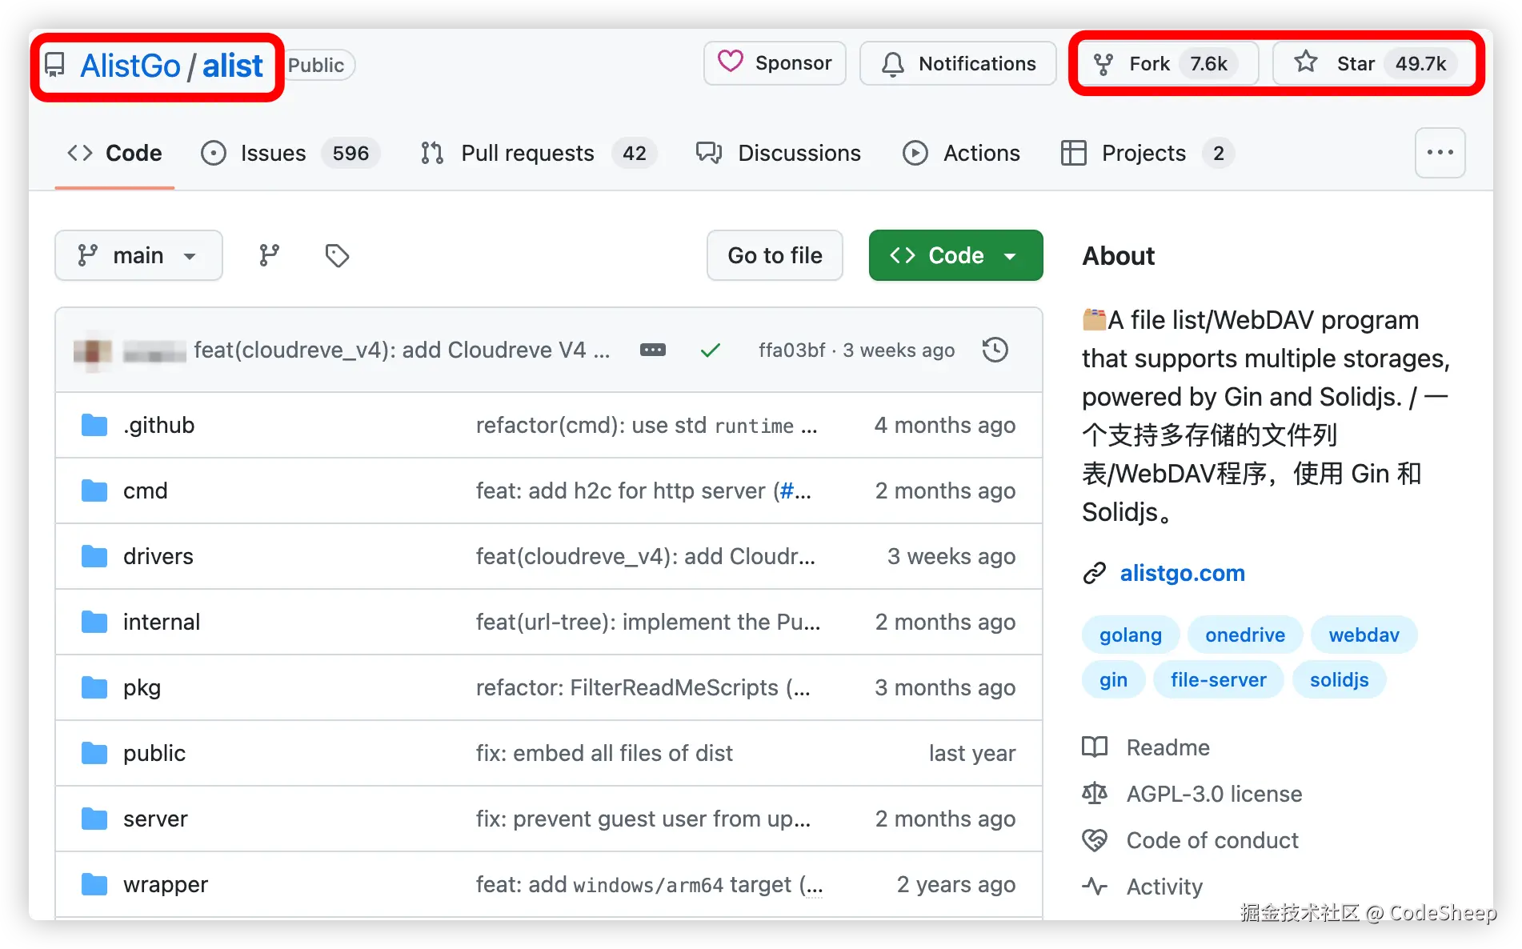Open the "fix: embed all files of dist" commit

point(604,753)
